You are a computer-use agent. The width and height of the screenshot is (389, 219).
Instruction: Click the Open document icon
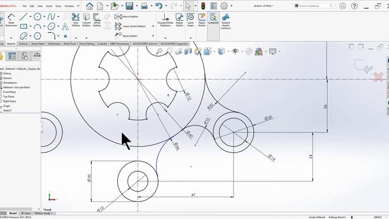[115, 5]
